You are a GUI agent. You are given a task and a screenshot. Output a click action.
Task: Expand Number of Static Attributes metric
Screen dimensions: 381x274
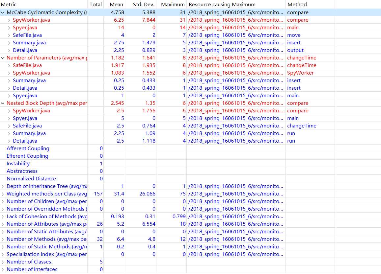tap(3, 232)
